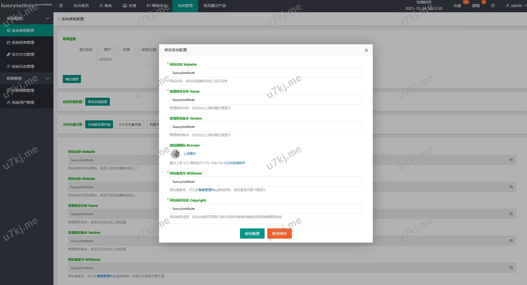
Task: Click the sidebar collapse hamburger icon
Action: coord(61,6)
